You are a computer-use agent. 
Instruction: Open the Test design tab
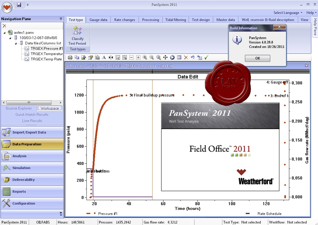click(201, 20)
